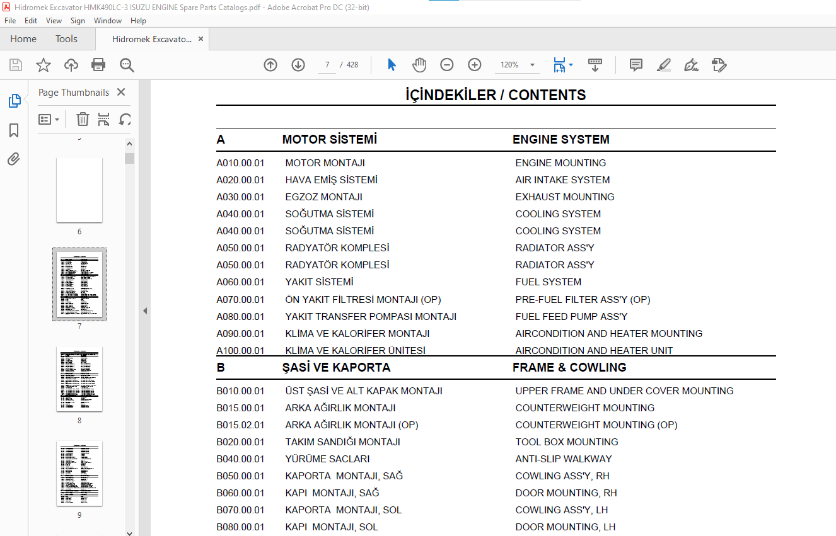
Task: Select the page 7 thumbnail
Action: (79, 284)
